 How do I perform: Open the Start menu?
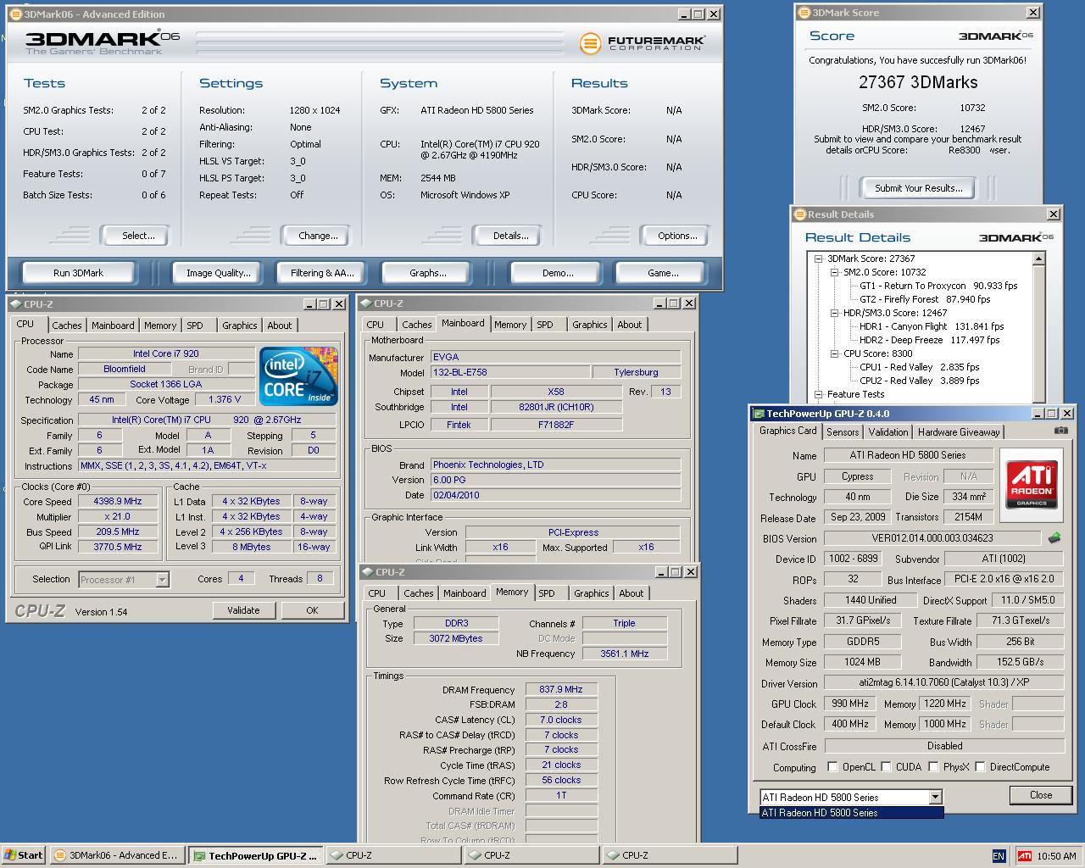point(24,855)
